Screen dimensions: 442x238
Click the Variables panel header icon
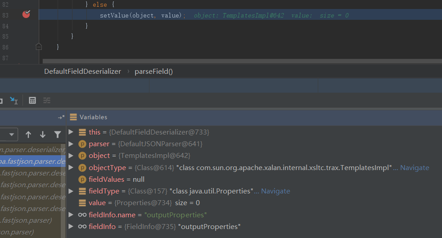73,117
